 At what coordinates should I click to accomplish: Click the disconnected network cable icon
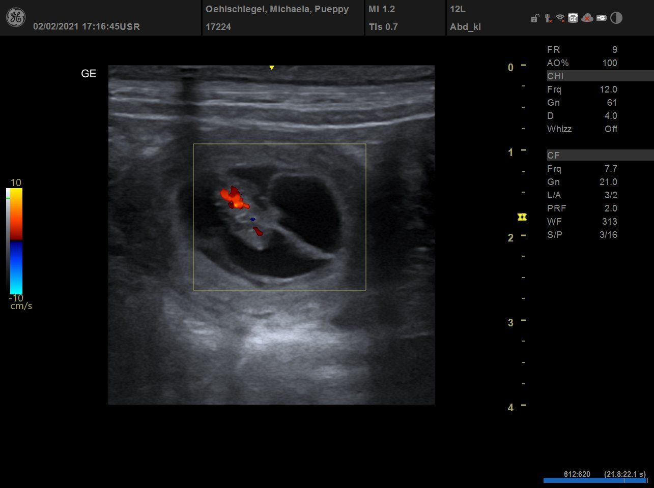coord(548,18)
